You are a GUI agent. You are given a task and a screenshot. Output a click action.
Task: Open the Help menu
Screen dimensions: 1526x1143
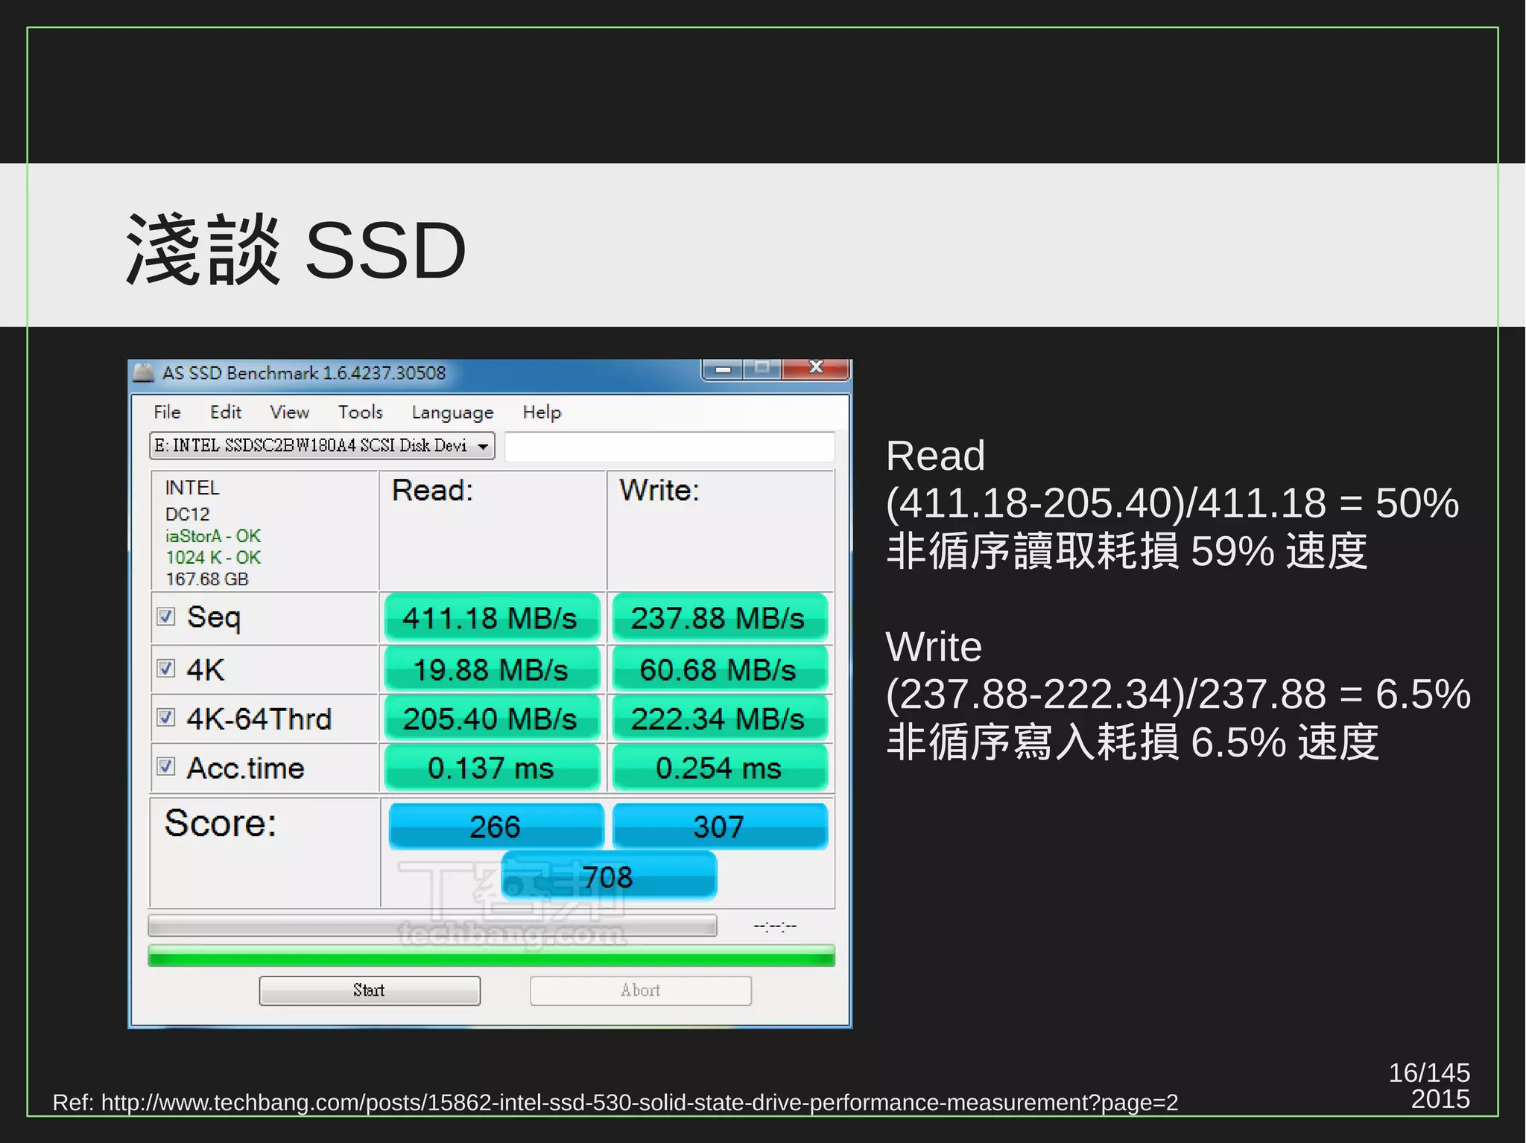(542, 412)
